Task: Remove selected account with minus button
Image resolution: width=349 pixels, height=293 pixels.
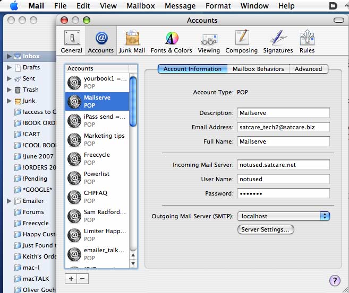Action: [x=81, y=278]
